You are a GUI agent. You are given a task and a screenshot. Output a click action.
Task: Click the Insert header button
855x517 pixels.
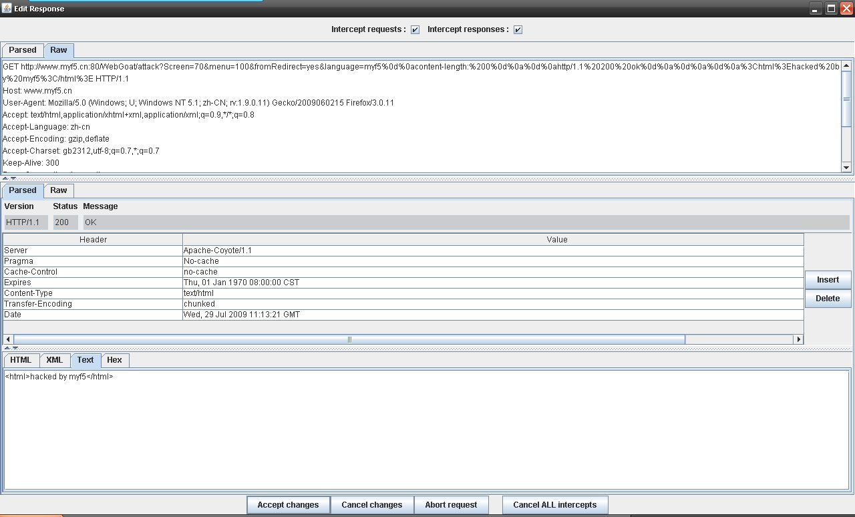[828, 280]
